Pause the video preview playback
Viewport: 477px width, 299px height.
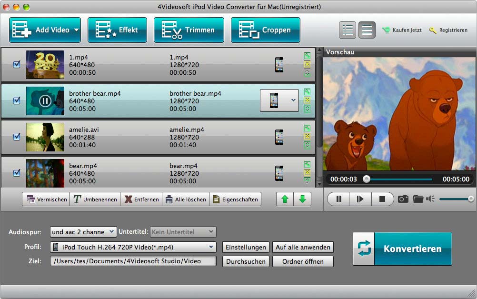click(338, 199)
